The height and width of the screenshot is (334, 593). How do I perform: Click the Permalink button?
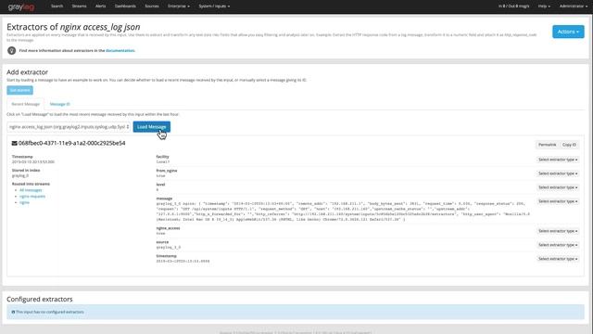click(548, 145)
